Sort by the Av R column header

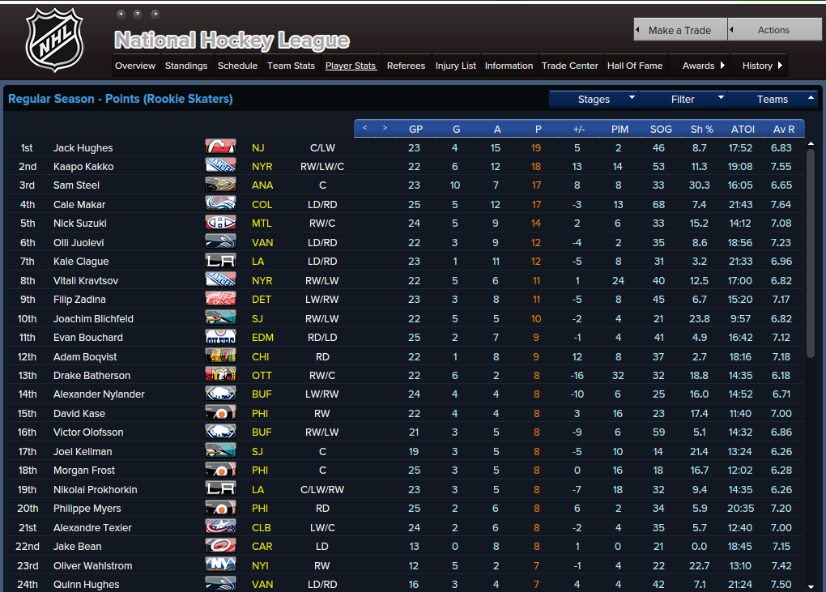783,129
